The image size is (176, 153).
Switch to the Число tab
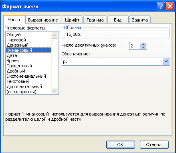(14, 20)
